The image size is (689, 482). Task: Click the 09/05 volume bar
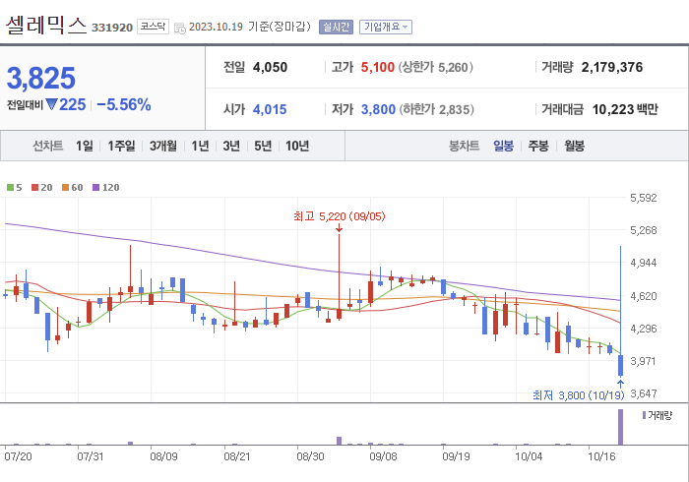click(339, 441)
